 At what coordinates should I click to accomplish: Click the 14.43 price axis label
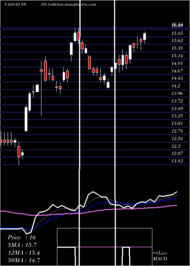[x=177, y=78]
